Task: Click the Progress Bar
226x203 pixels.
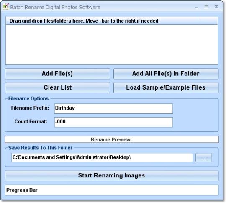Action: [x=112, y=190]
